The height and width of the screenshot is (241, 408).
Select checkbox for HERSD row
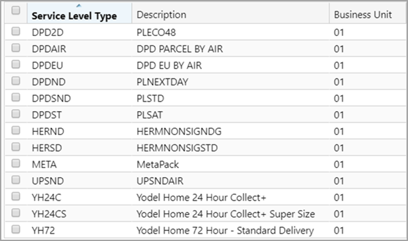(16, 146)
